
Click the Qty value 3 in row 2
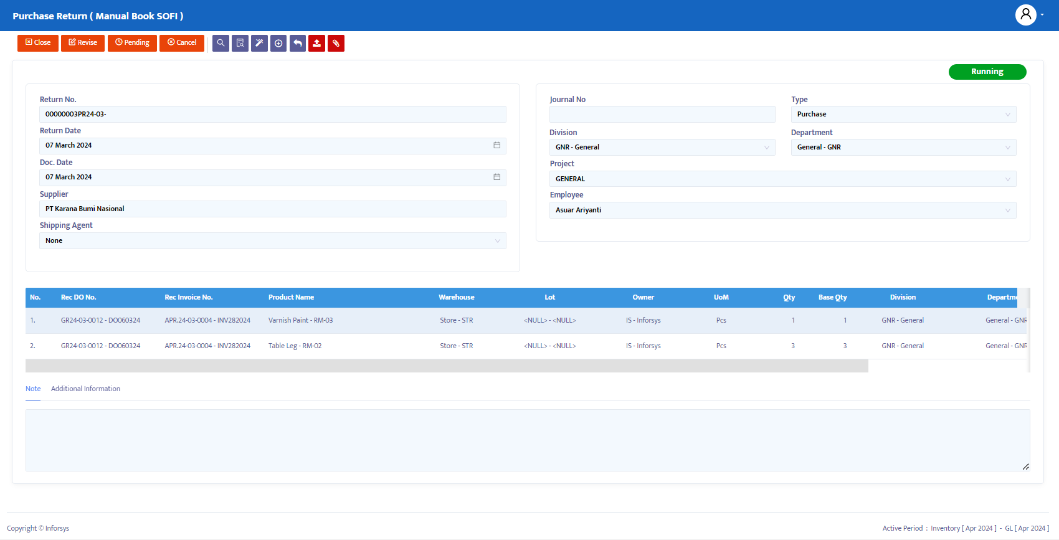click(x=793, y=346)
